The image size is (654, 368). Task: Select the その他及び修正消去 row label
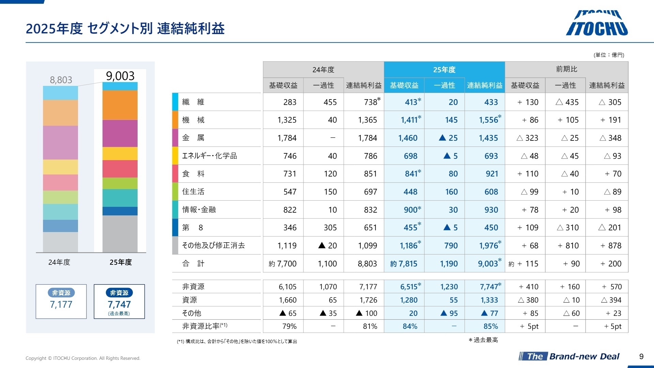[214, 245]
